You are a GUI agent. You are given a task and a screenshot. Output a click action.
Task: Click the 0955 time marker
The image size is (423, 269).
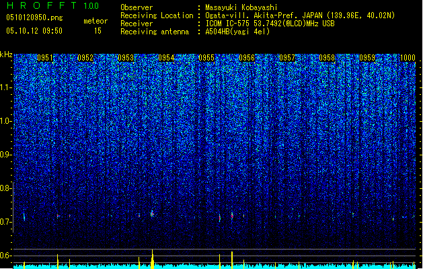(x=206, y=57)
